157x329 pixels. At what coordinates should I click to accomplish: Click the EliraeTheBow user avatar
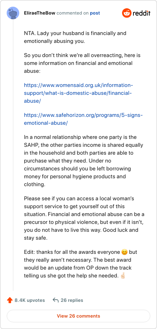click(x=13, y=13)
